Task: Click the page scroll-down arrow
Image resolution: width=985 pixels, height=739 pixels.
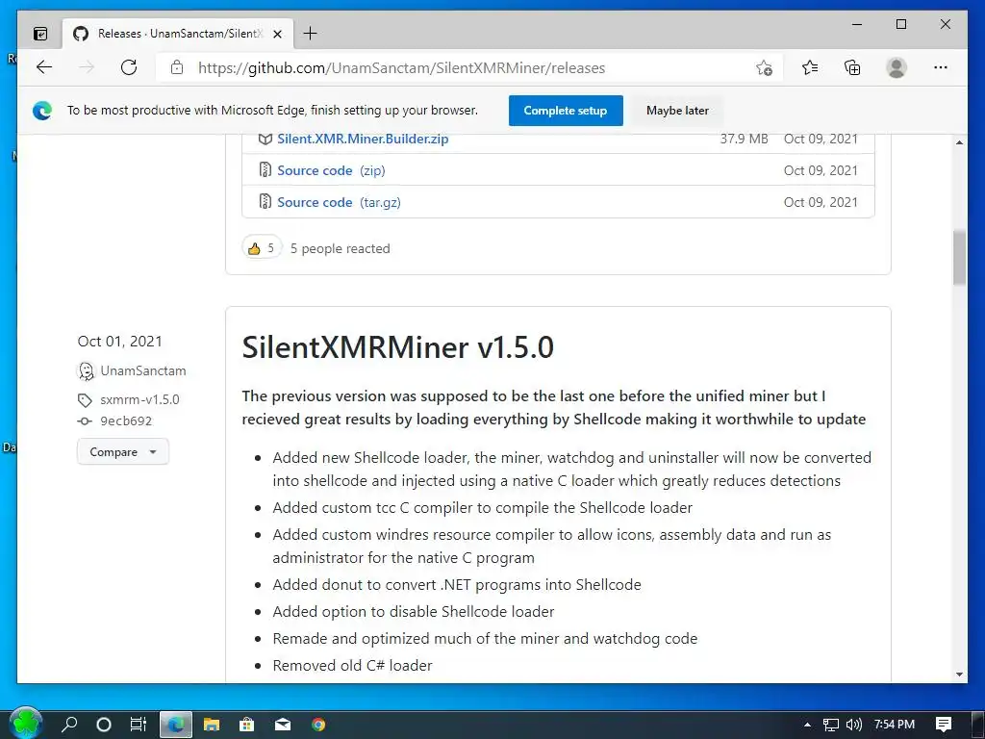Action: [959, 675]
